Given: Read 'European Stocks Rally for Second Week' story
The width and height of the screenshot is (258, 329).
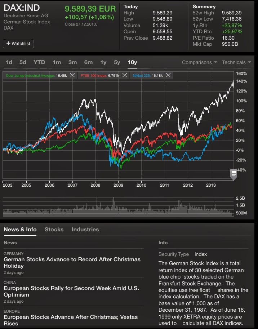Looking at the screenshot, I should coord(71,291).
